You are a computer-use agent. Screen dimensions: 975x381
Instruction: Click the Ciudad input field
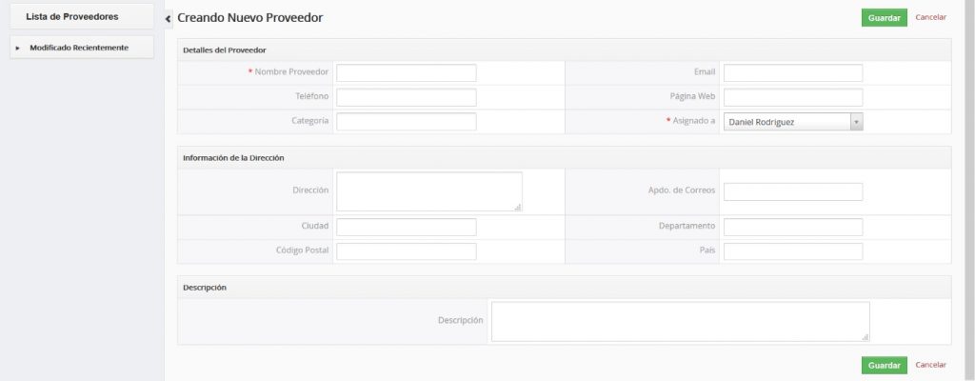click(407, 227)
